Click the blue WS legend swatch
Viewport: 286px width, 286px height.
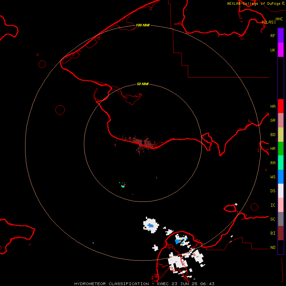coord(281,177)
